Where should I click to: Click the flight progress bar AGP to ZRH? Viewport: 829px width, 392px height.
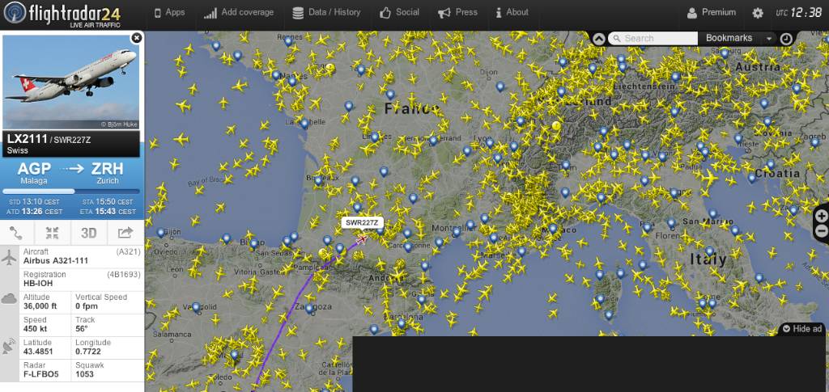pos(71,192)
